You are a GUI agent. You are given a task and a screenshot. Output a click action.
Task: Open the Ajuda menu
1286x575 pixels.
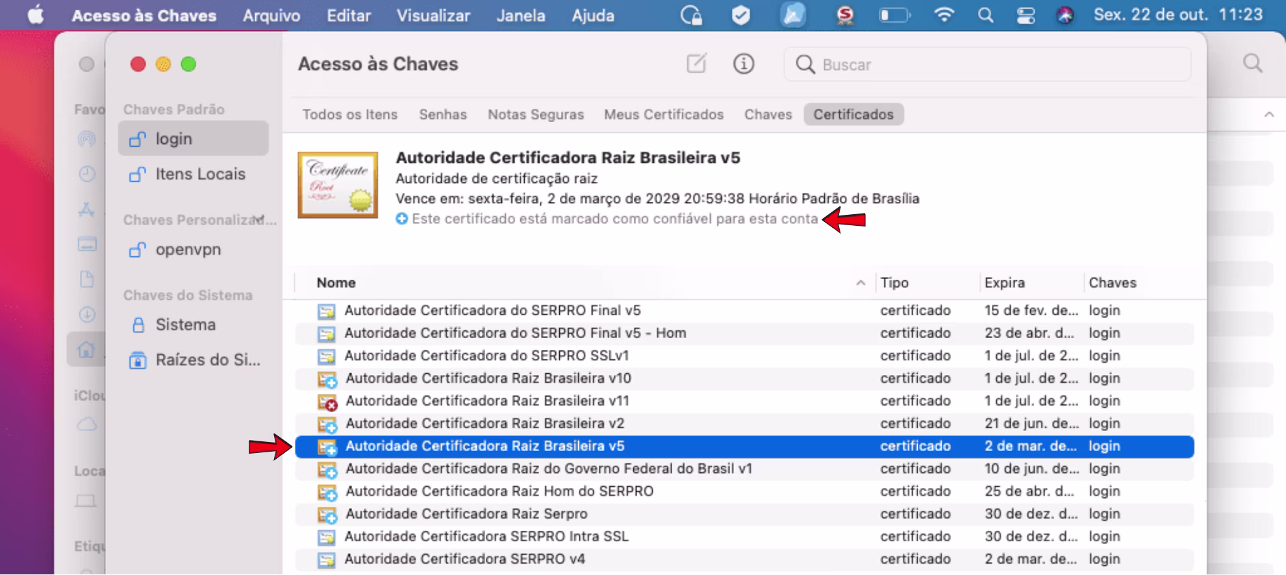click(593, 16)
